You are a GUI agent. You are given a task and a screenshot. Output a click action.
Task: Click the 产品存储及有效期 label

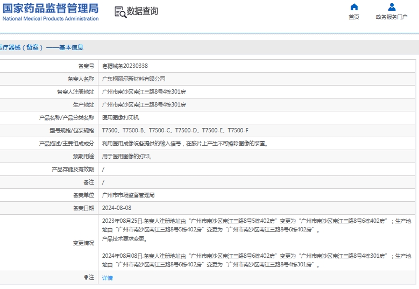coord(73,169)
